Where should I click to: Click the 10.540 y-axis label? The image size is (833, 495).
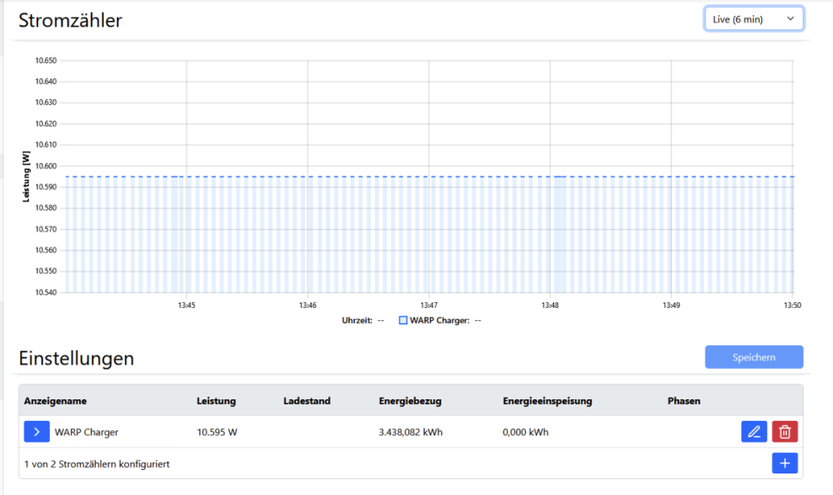(46, 292)
